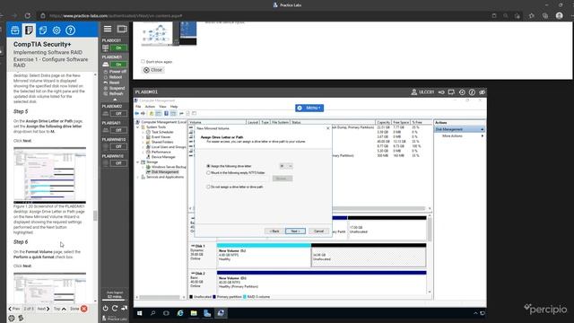The height and width of the screenshot is (323, 574).
Task: Switch on PLABWIN10 device
Action: pyautogui.click(x=118, y=163)
